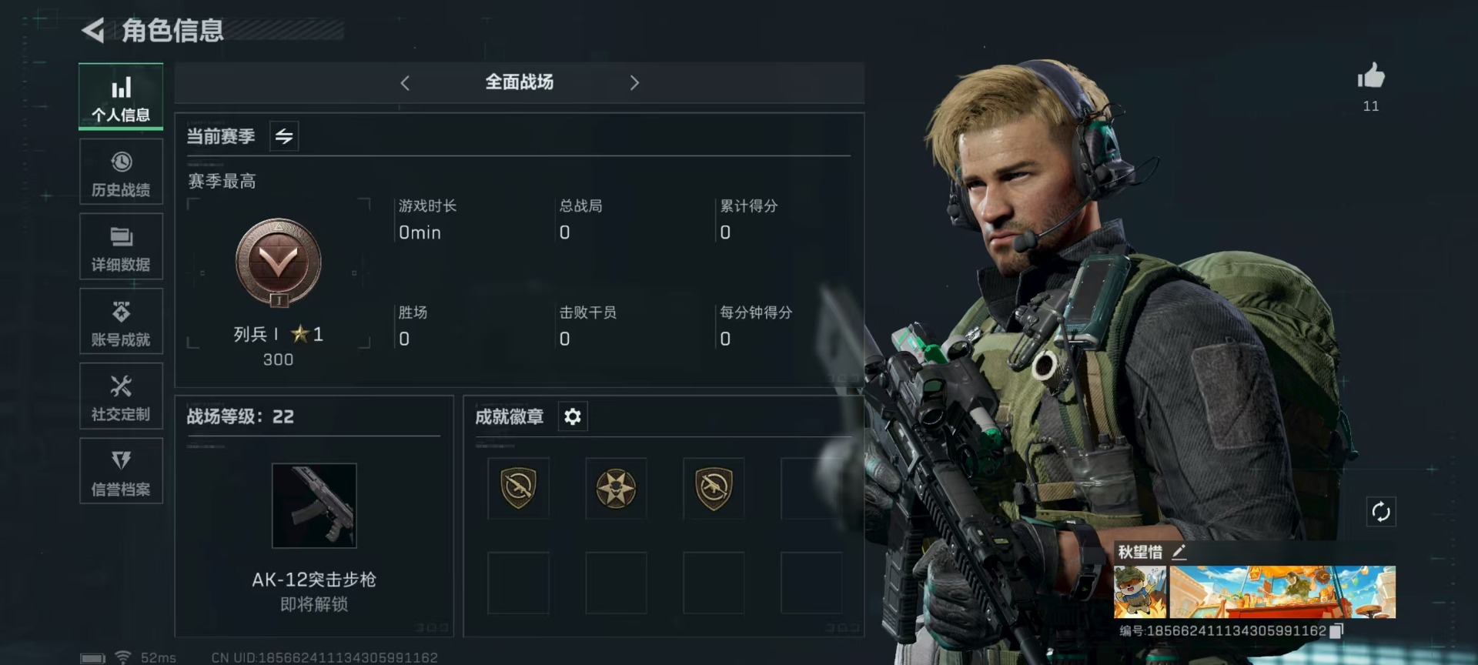Click the AK-12突击步枪 weapon thumbnail
This screenshot has width=1478, height=665.
[314, 506]
